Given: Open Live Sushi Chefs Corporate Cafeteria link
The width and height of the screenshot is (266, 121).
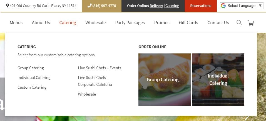Looking at the screenshot, I should click(x=95, y=81).
